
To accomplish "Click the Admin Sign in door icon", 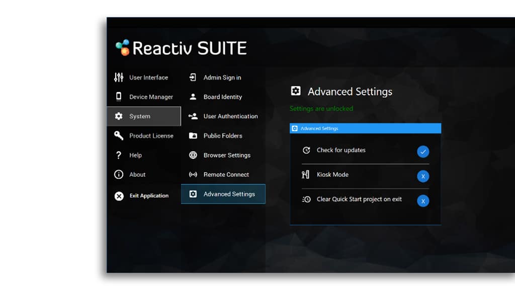I will click(193, 77).
